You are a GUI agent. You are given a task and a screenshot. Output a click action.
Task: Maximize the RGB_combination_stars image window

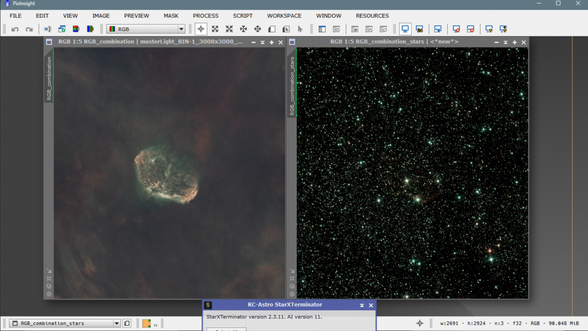click(x=514, y=43)
